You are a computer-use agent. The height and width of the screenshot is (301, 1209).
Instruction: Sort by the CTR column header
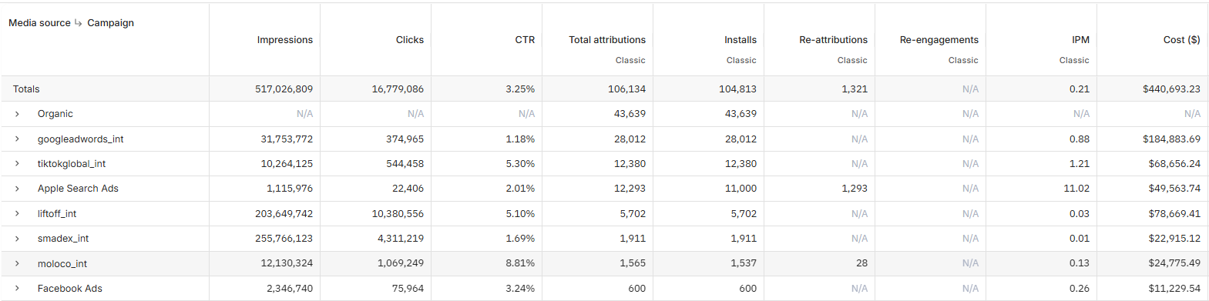point(525,40)
